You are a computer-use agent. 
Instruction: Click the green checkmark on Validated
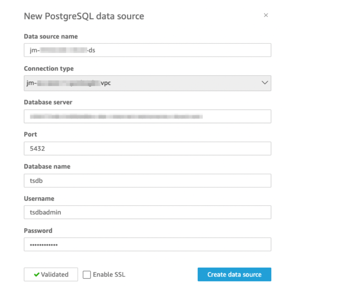36,274
